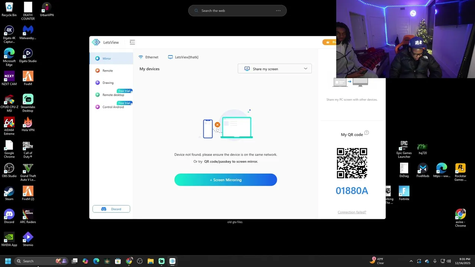
Task: Open OBS Studio desktop icon
Action: tap(9, 171)
